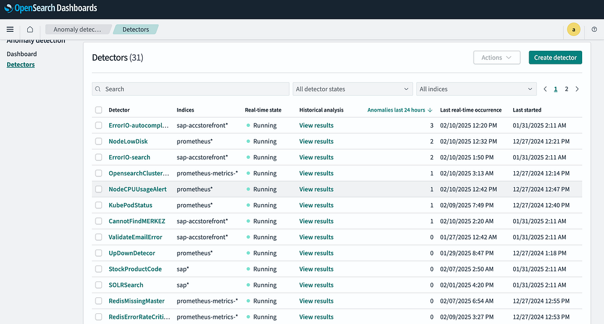The image size is (604, 324).
Task: Click the Detectors (31) heading
Action: 117,57
